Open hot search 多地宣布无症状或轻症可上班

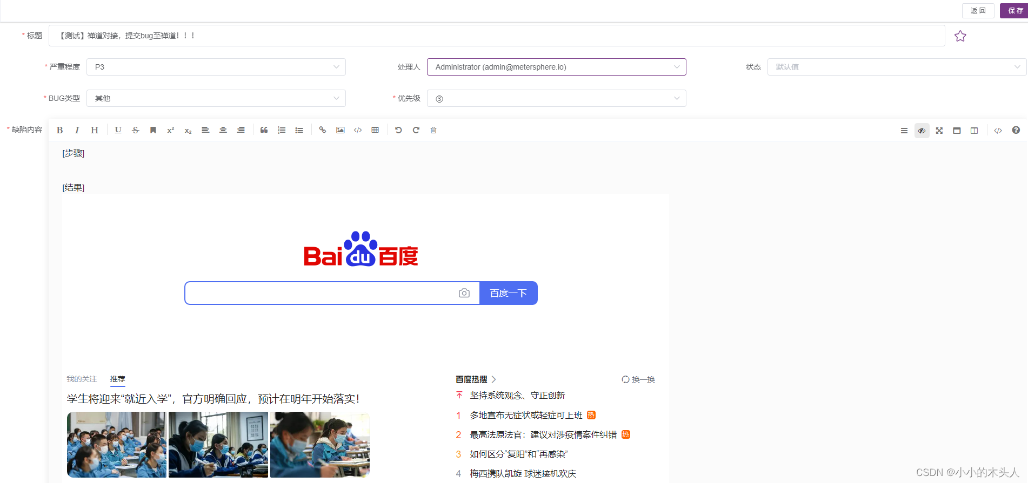coord(526,415)
